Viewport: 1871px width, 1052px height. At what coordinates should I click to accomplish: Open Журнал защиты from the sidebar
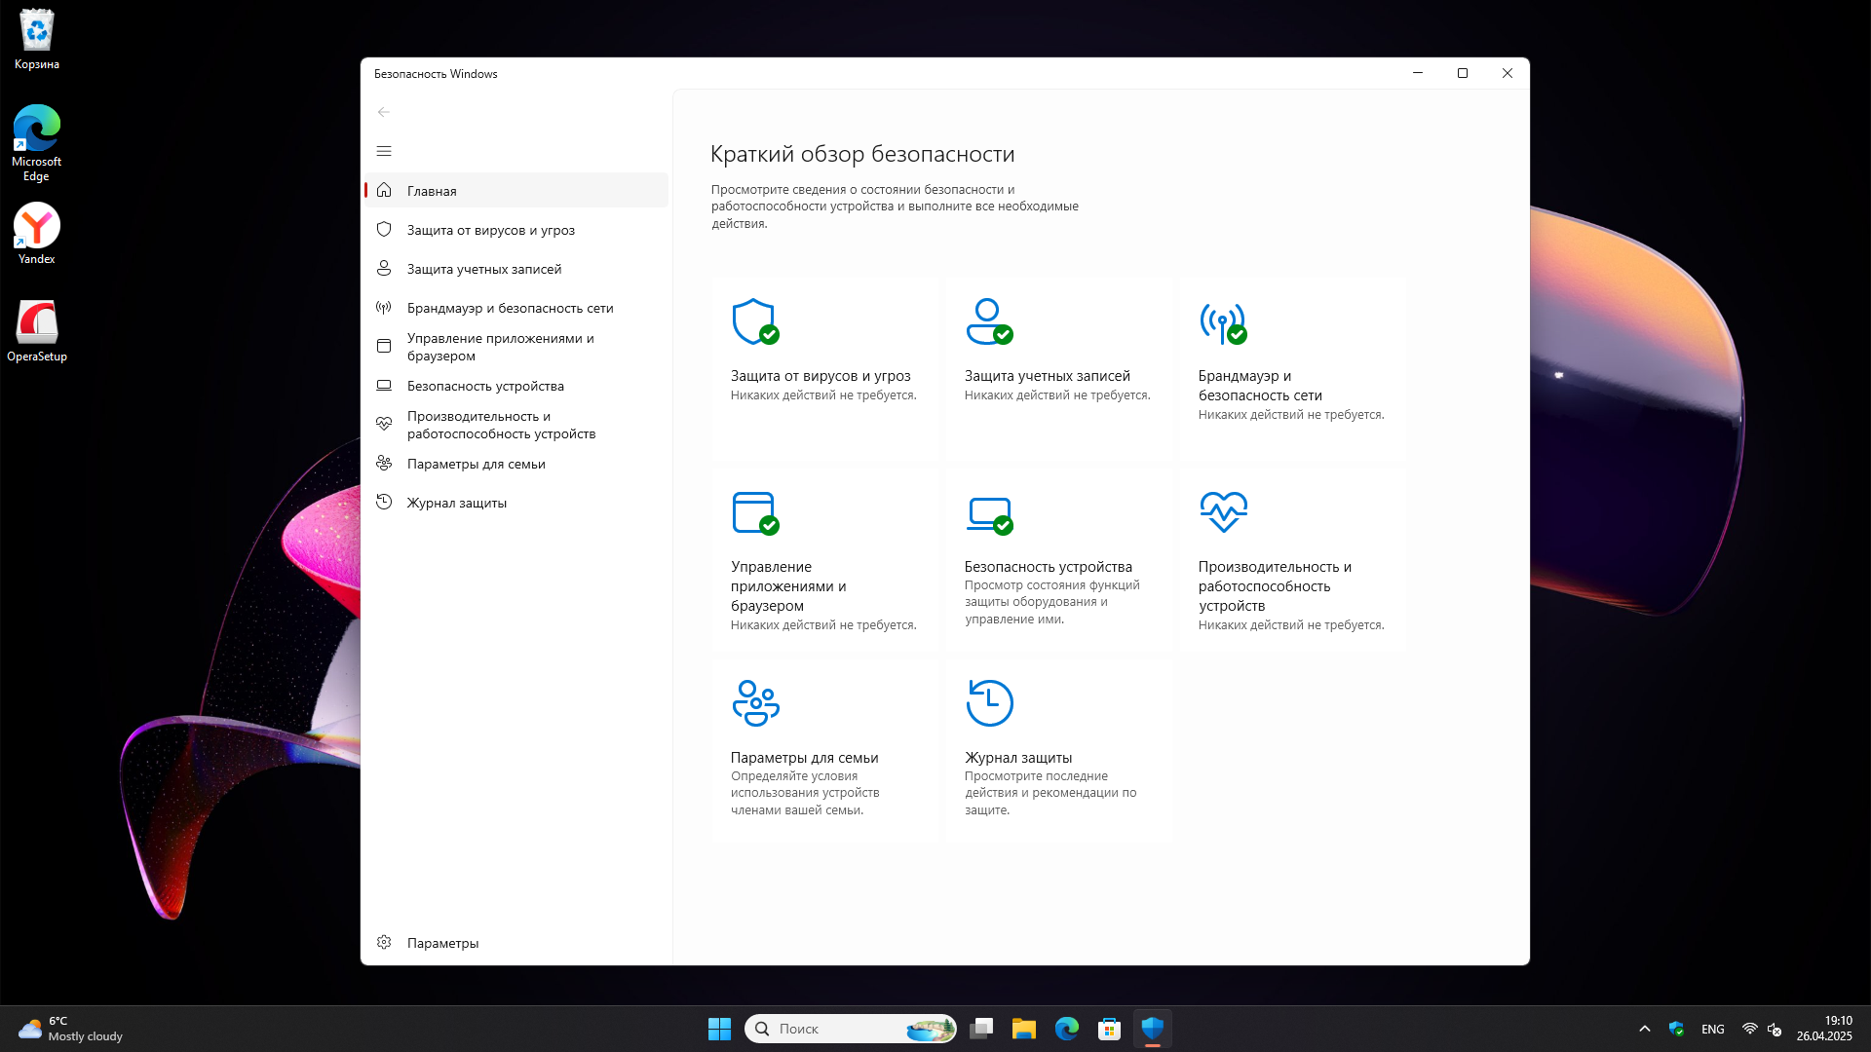pyautogui.click(x=456, y=503)
